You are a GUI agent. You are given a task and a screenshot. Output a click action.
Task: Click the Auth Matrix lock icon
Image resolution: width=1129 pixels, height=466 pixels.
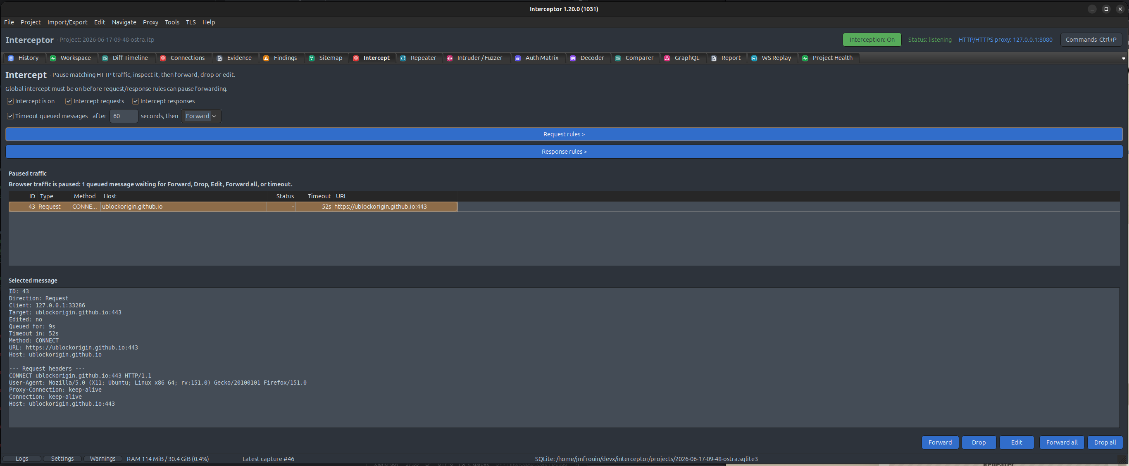(x=518, y=58)
